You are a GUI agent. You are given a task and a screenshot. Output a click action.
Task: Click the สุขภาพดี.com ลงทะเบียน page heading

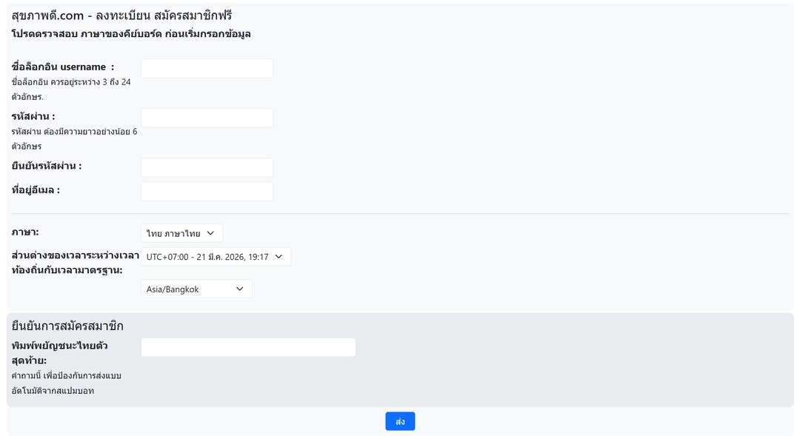(x=122, y=15)
